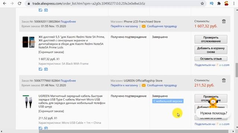Click the horizontal scrollbar left arrow

click(1, 132)
